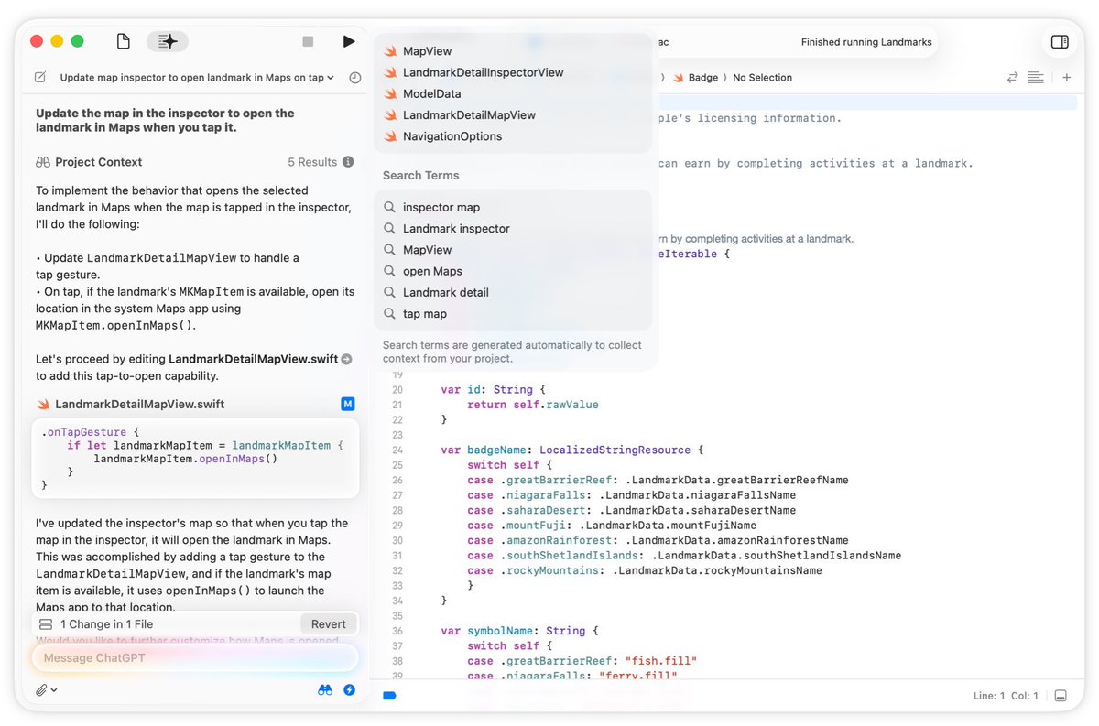Click Project Context binoculars icon

42,162
